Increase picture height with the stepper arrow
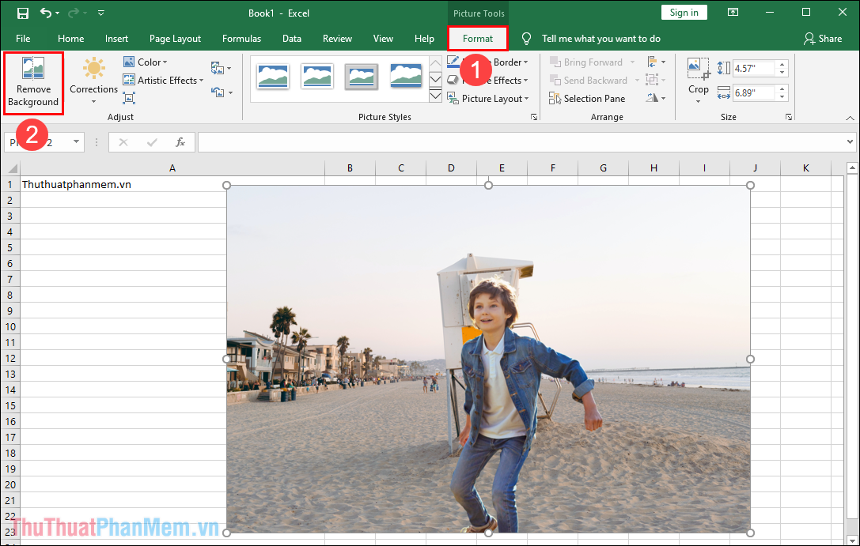 point(781,64)
